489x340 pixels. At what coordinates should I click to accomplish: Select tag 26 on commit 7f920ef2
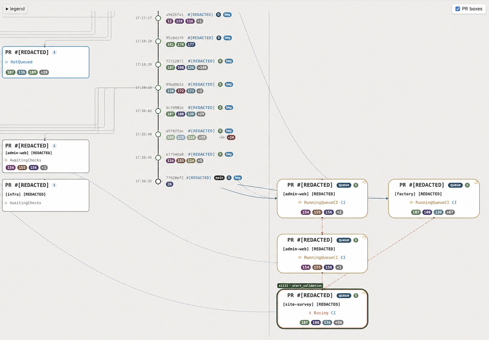(x=170, y=184)
